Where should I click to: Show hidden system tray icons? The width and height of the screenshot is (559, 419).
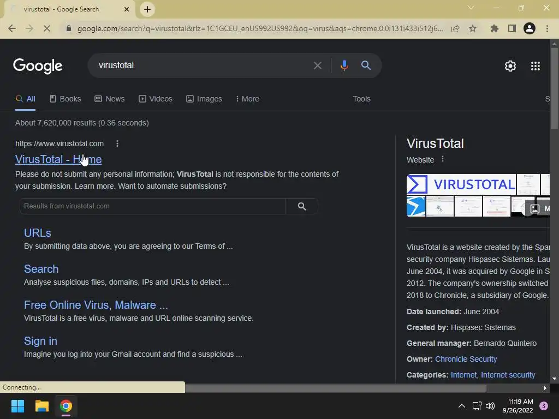click(x=462, y=406)
